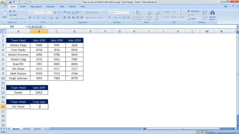Click the Format cells button in Cells group
The image size is (239, 134).
click(181, 15)
